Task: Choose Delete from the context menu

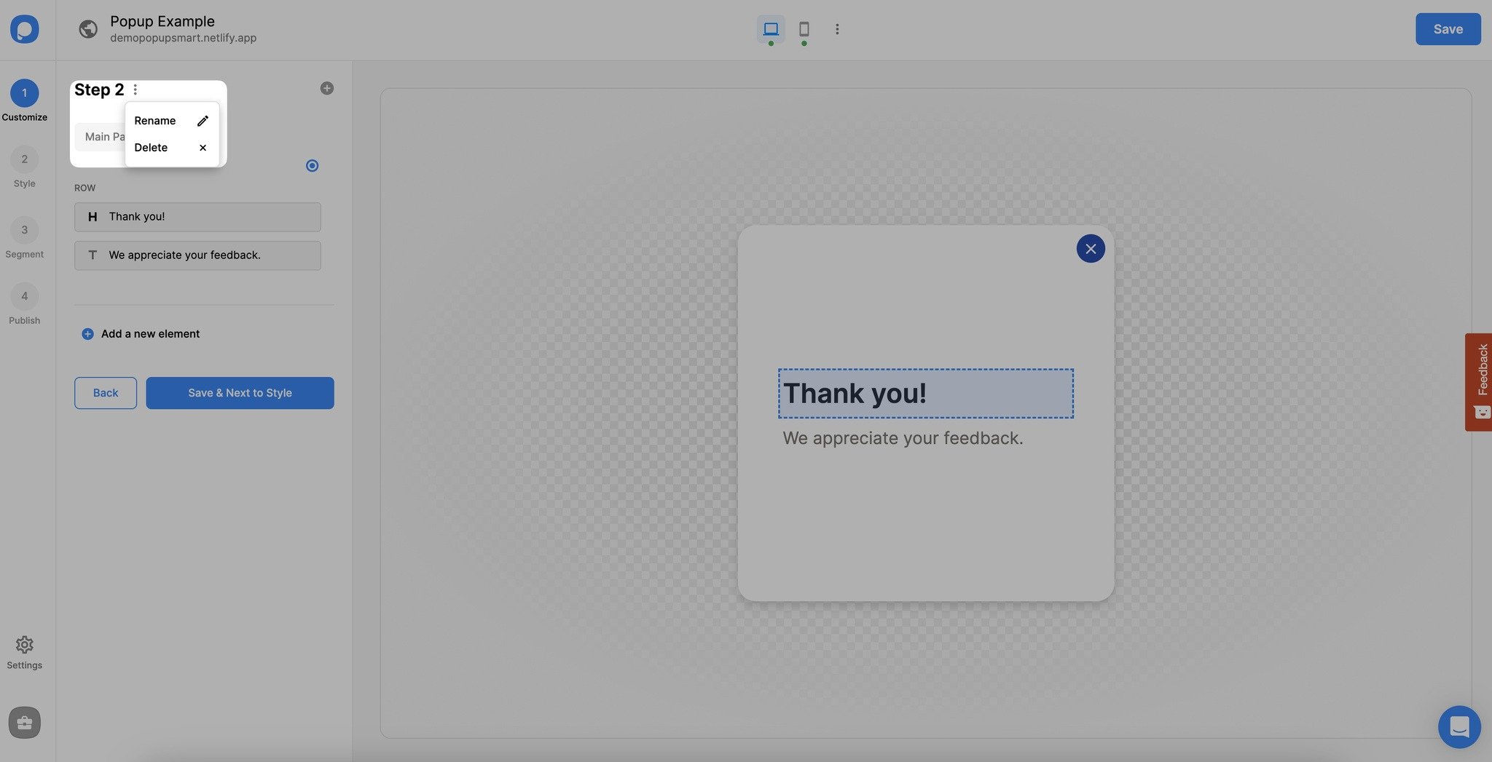Action: [x=151, y=147]
